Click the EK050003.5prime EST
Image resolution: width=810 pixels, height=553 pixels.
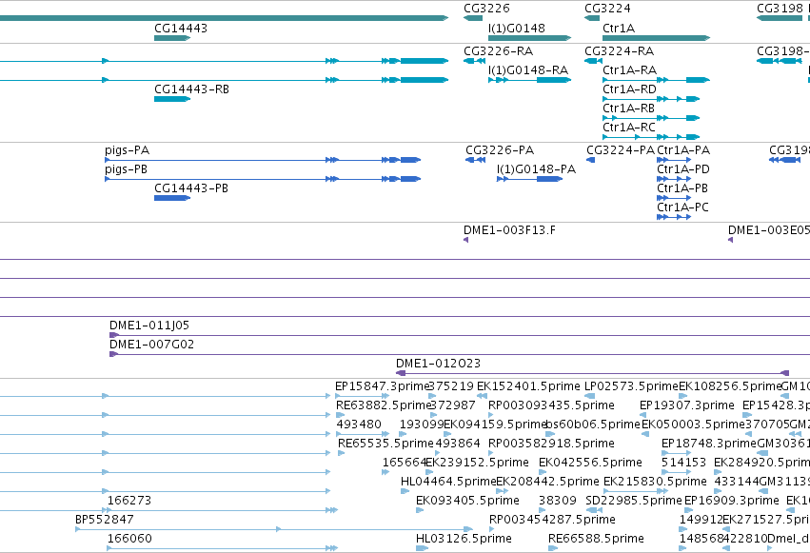644,434
